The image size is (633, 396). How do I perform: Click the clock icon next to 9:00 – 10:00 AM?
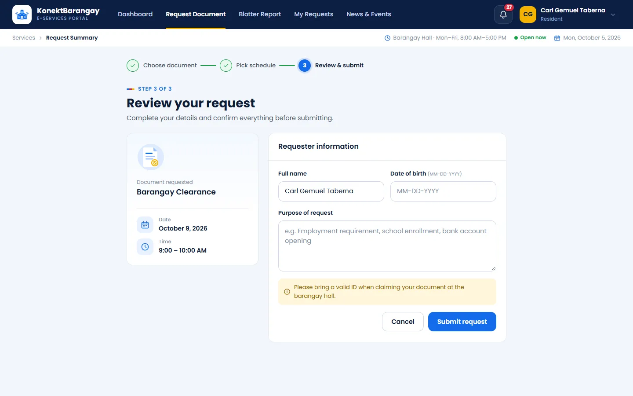coord(145,247)
